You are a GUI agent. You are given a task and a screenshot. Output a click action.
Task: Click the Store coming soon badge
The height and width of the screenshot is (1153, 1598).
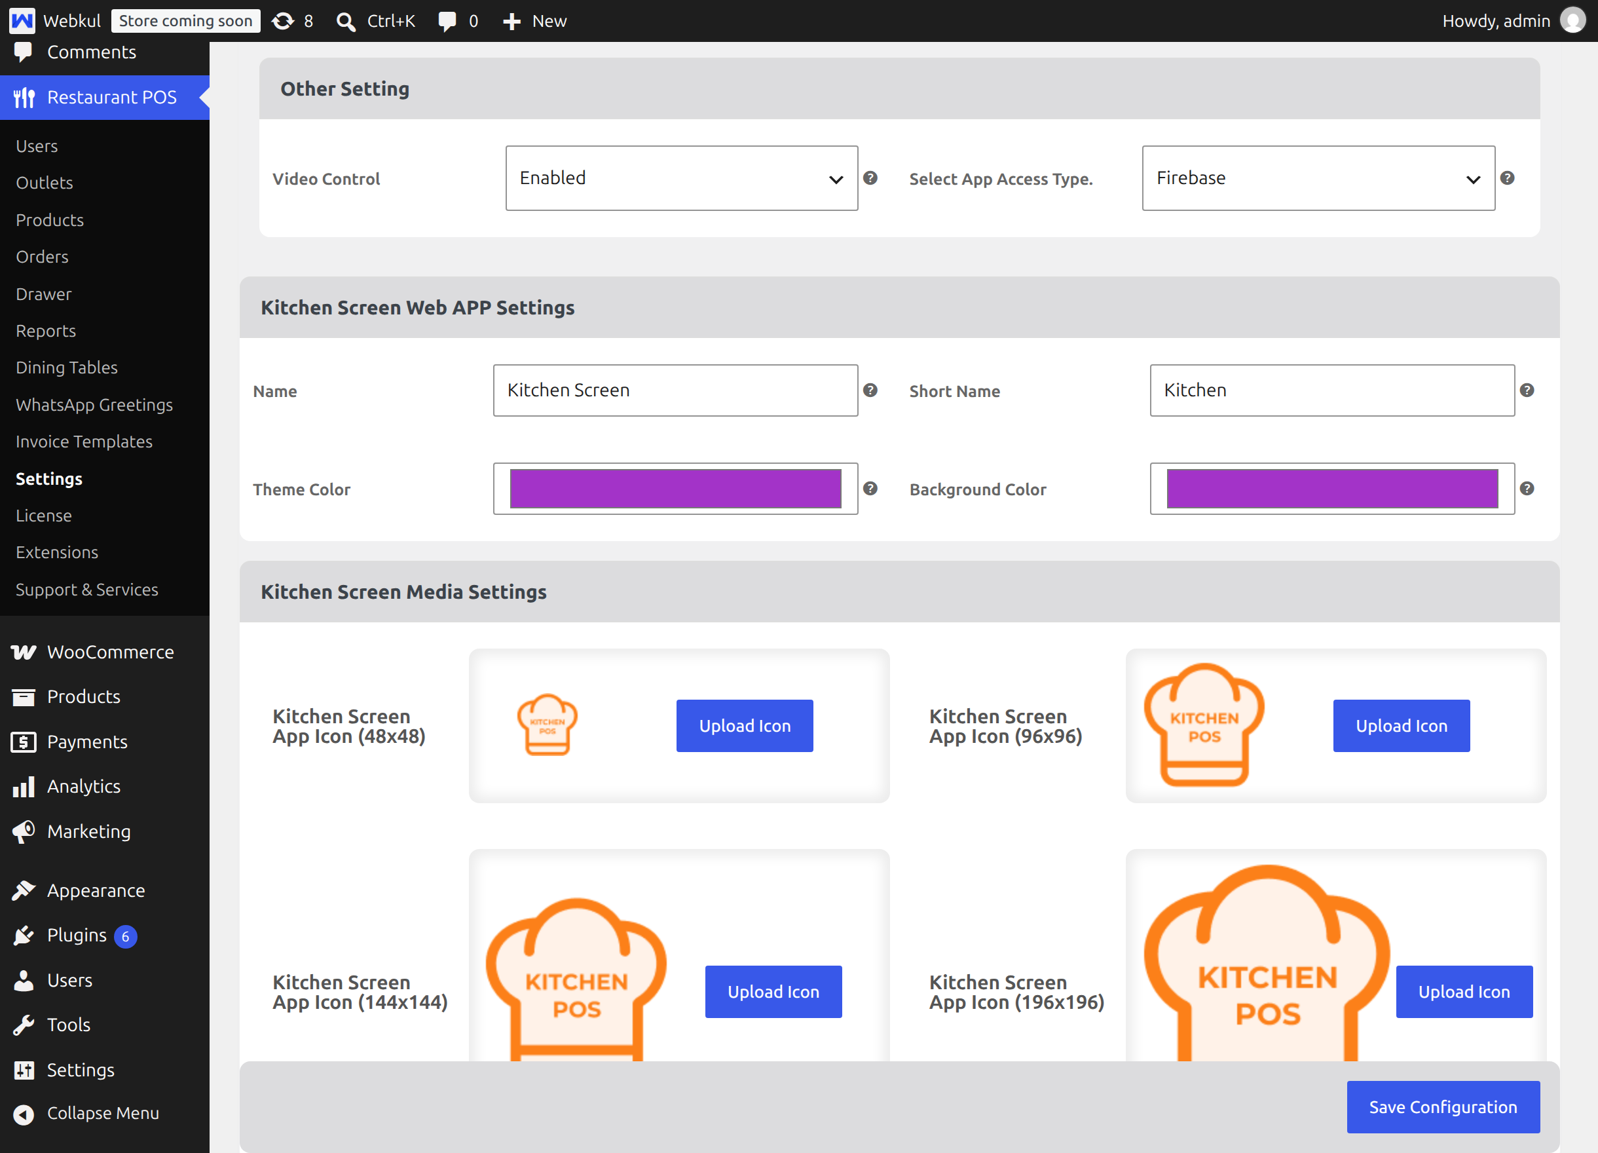[185, 21]
